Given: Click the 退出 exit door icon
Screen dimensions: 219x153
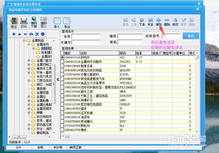Looking at the screenshot, I should pyautogui.click(x=14, y=21).
